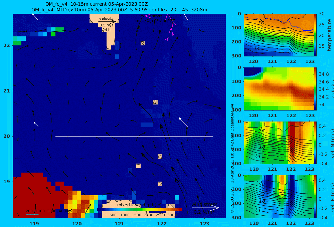
Task: Click longitude label '123' on main map
Action: [x=205, y=224]
